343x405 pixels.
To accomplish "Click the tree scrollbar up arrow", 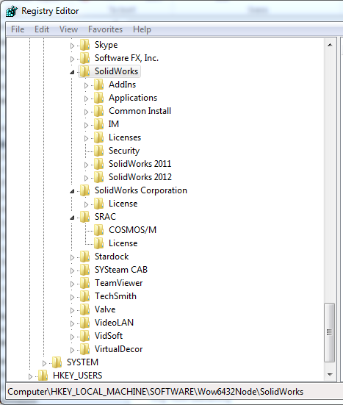I will tap(330, 45).
